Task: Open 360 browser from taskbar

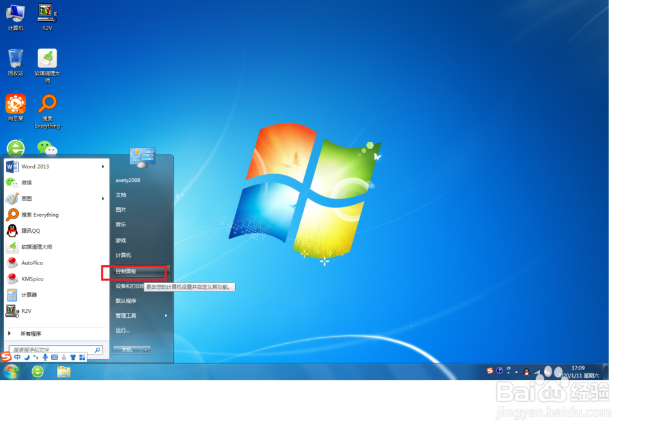Action: tap(38, 372)
